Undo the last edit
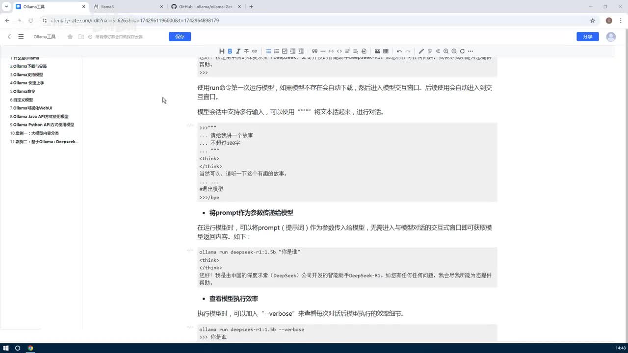This screenshot has width=628, height=353. point(399,51)
